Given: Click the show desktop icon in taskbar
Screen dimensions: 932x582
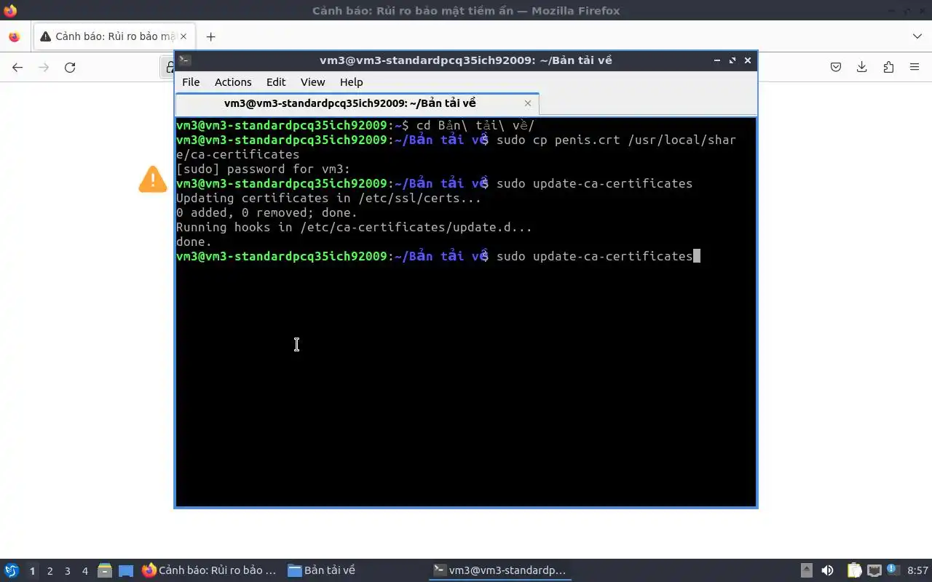Looking at the screenshot, I should (126, 570).
